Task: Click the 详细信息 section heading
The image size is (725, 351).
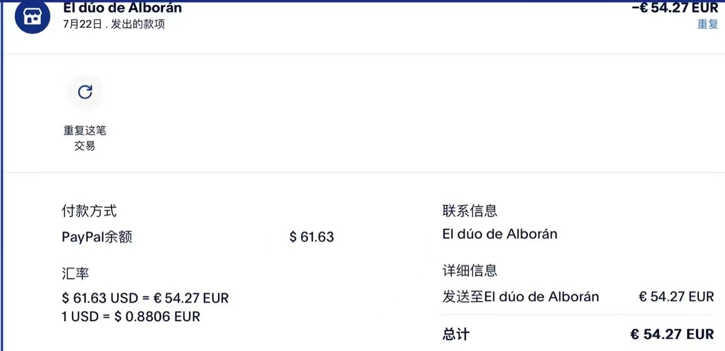Action: click(470, 271)
